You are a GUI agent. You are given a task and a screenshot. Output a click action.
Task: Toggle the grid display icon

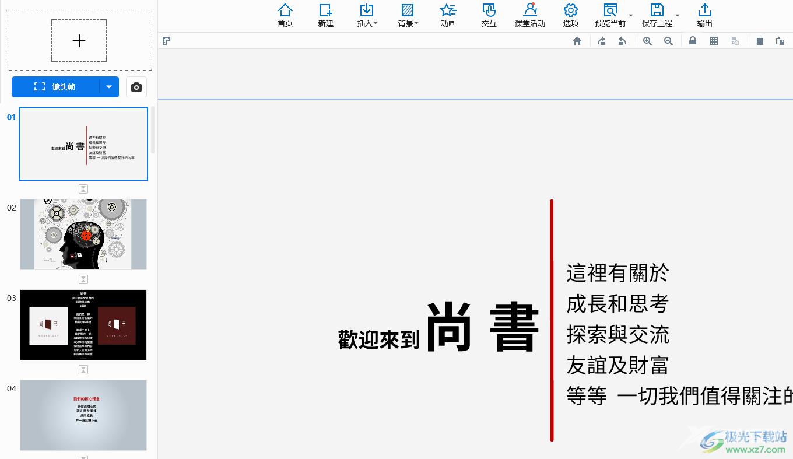714,41
